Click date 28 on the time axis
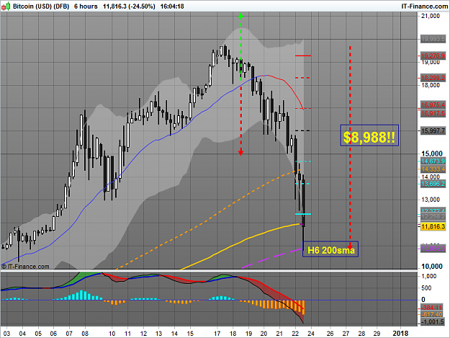The image size is (450, 338). pos(361,334)
